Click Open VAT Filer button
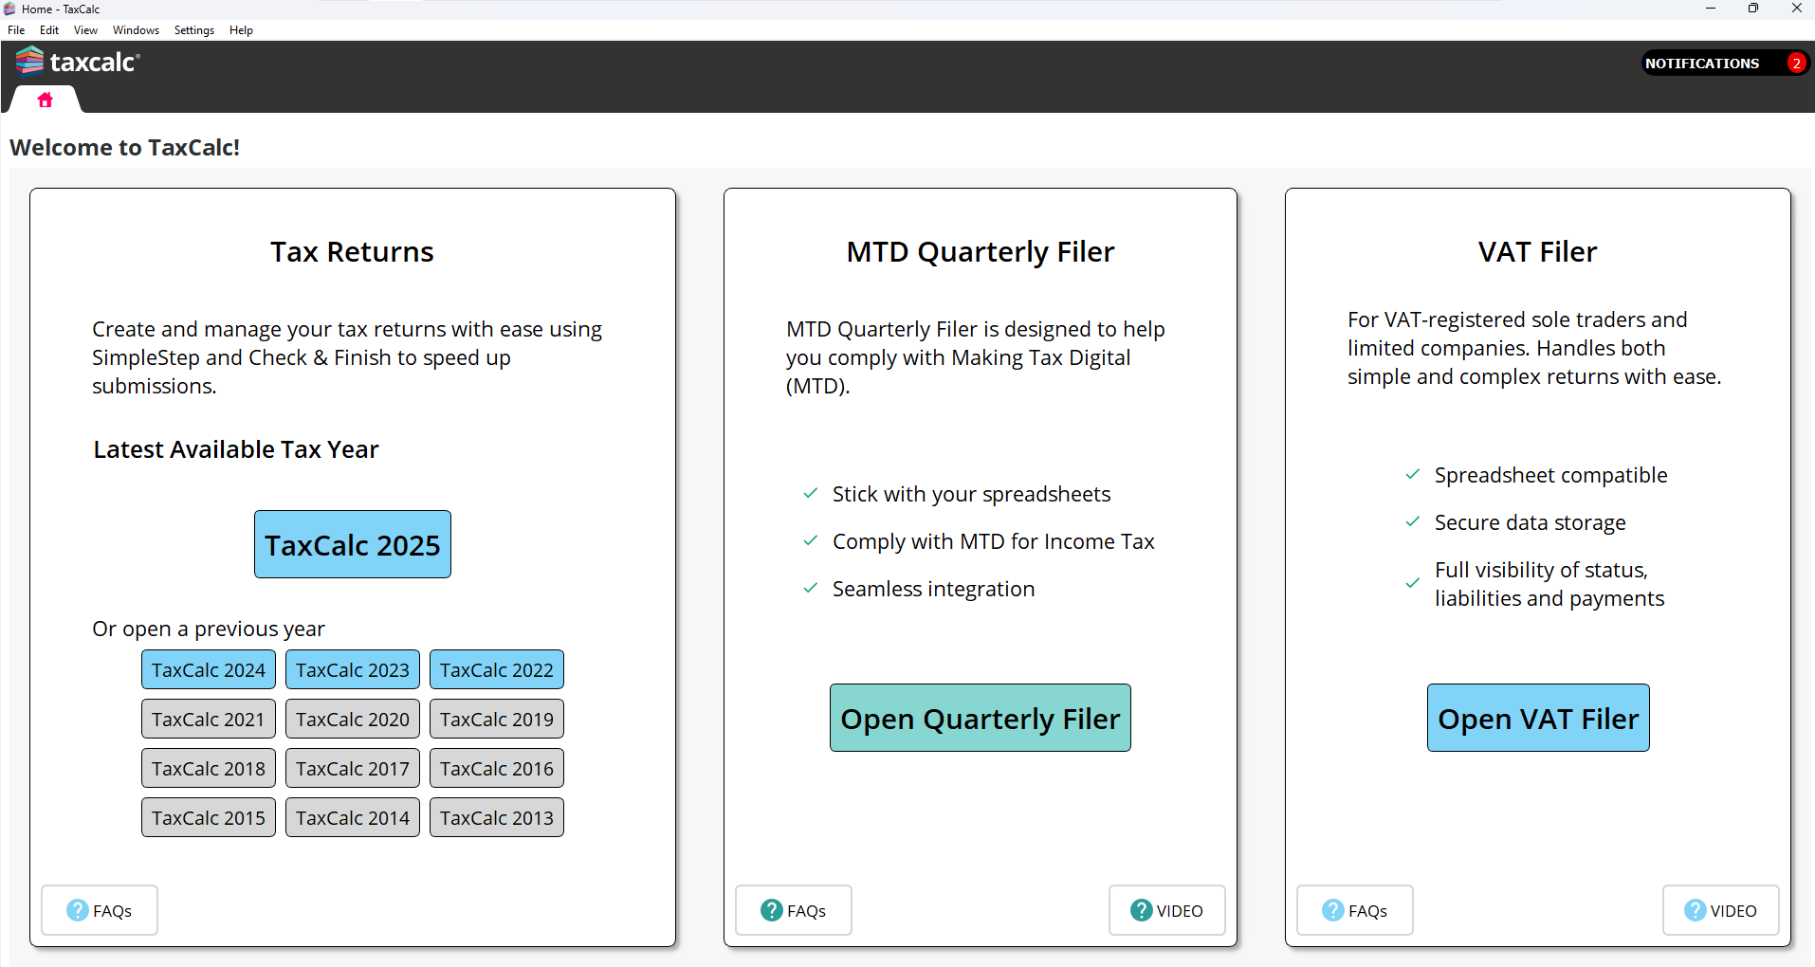 tap(1537, 718)
